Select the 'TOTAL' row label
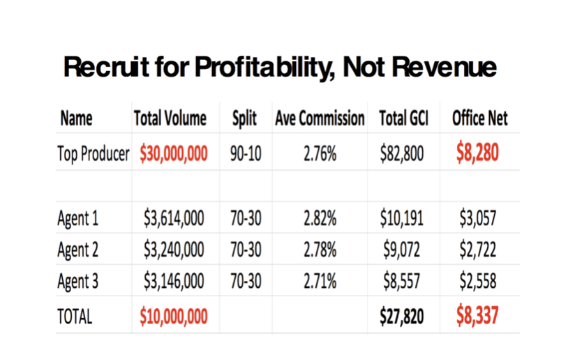Screen dimensions: 575x361 (75, 316)
